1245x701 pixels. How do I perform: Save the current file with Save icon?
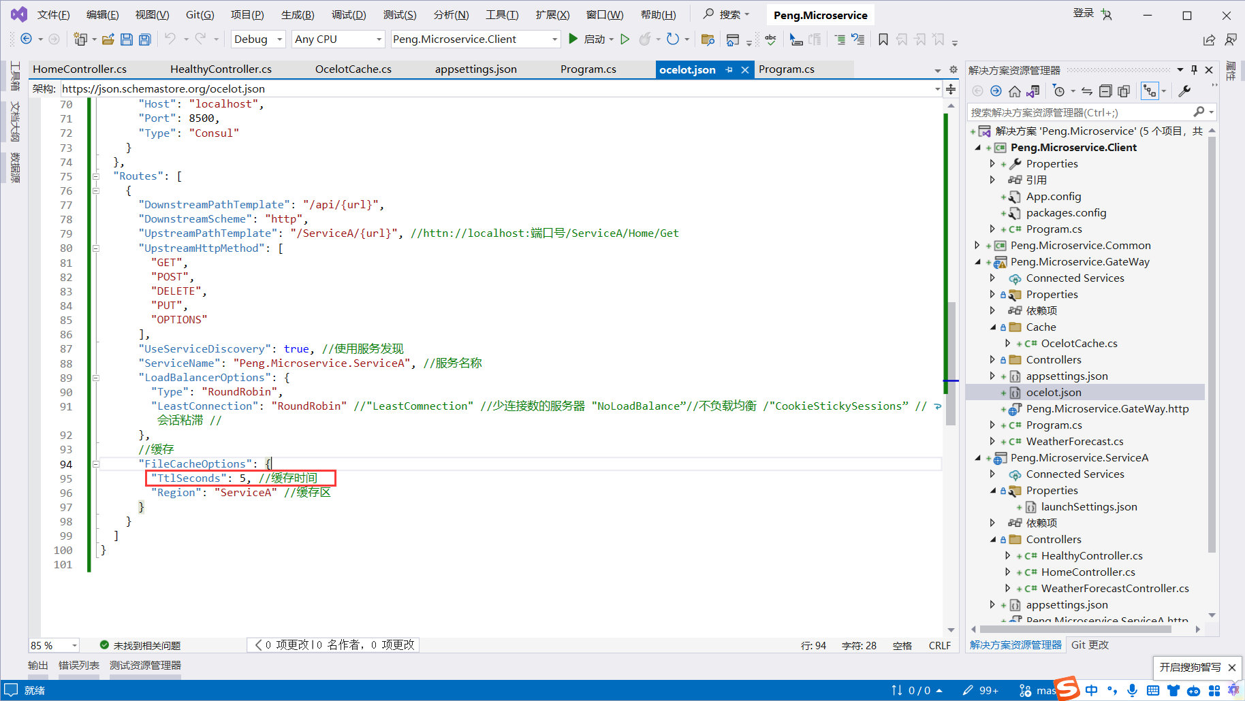tap(127, 39)
